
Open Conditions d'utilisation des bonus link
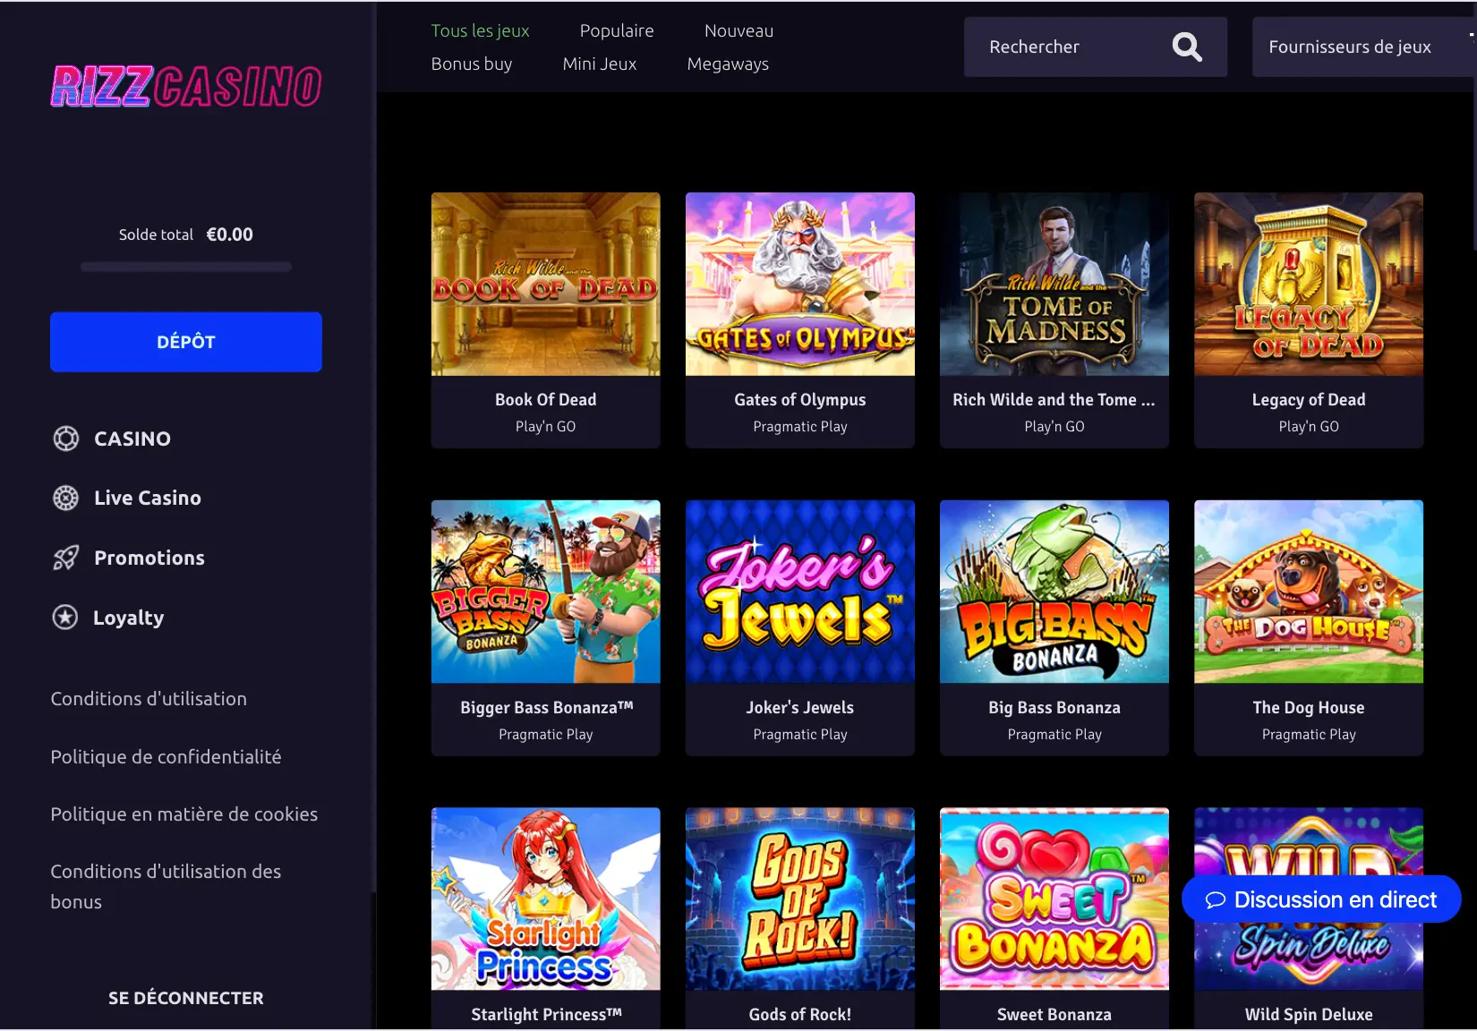click(166, 887)
